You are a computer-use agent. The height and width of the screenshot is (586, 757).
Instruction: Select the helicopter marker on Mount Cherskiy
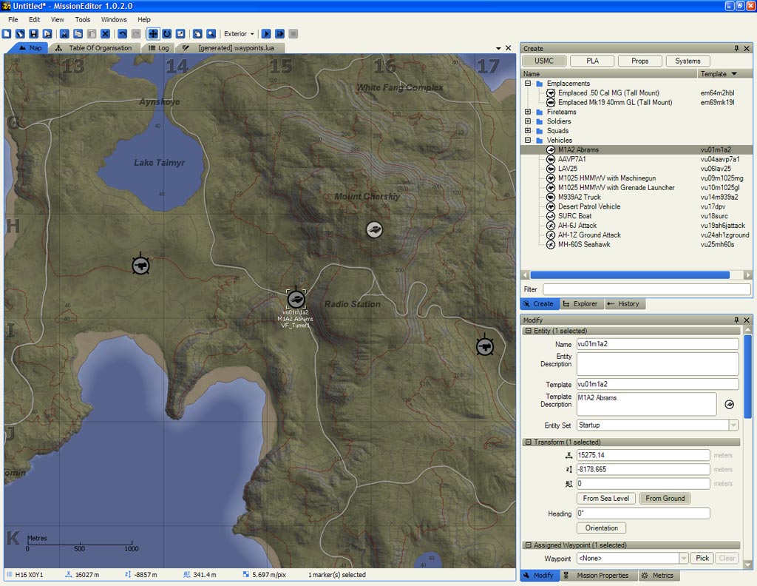point(375,229)
